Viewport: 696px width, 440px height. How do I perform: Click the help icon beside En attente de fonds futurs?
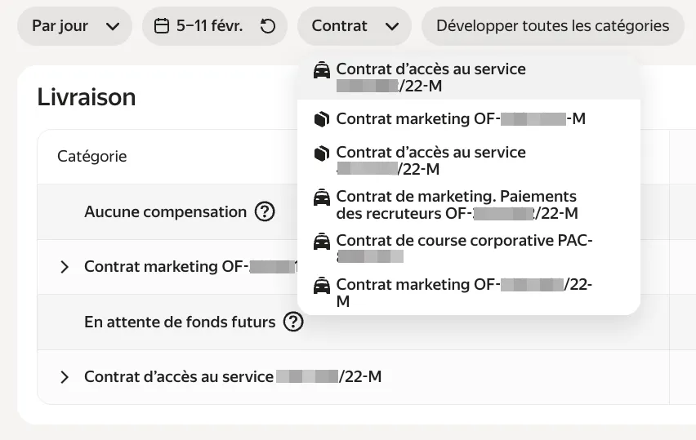coord(293,322)
